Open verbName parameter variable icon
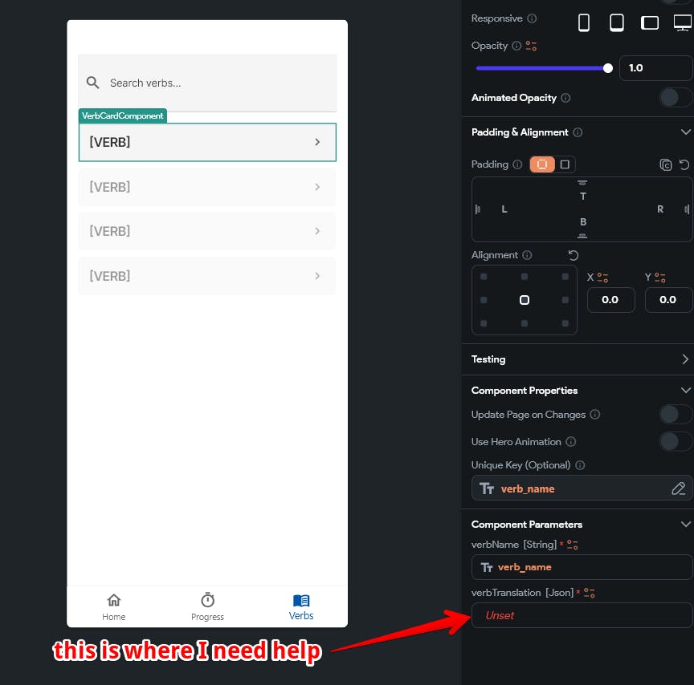 tap(572, 545)
